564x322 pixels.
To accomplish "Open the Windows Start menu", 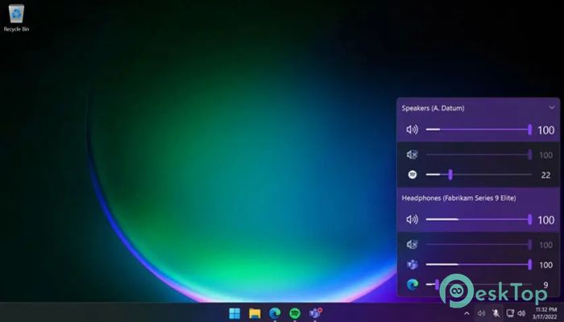I will (234, 313).
